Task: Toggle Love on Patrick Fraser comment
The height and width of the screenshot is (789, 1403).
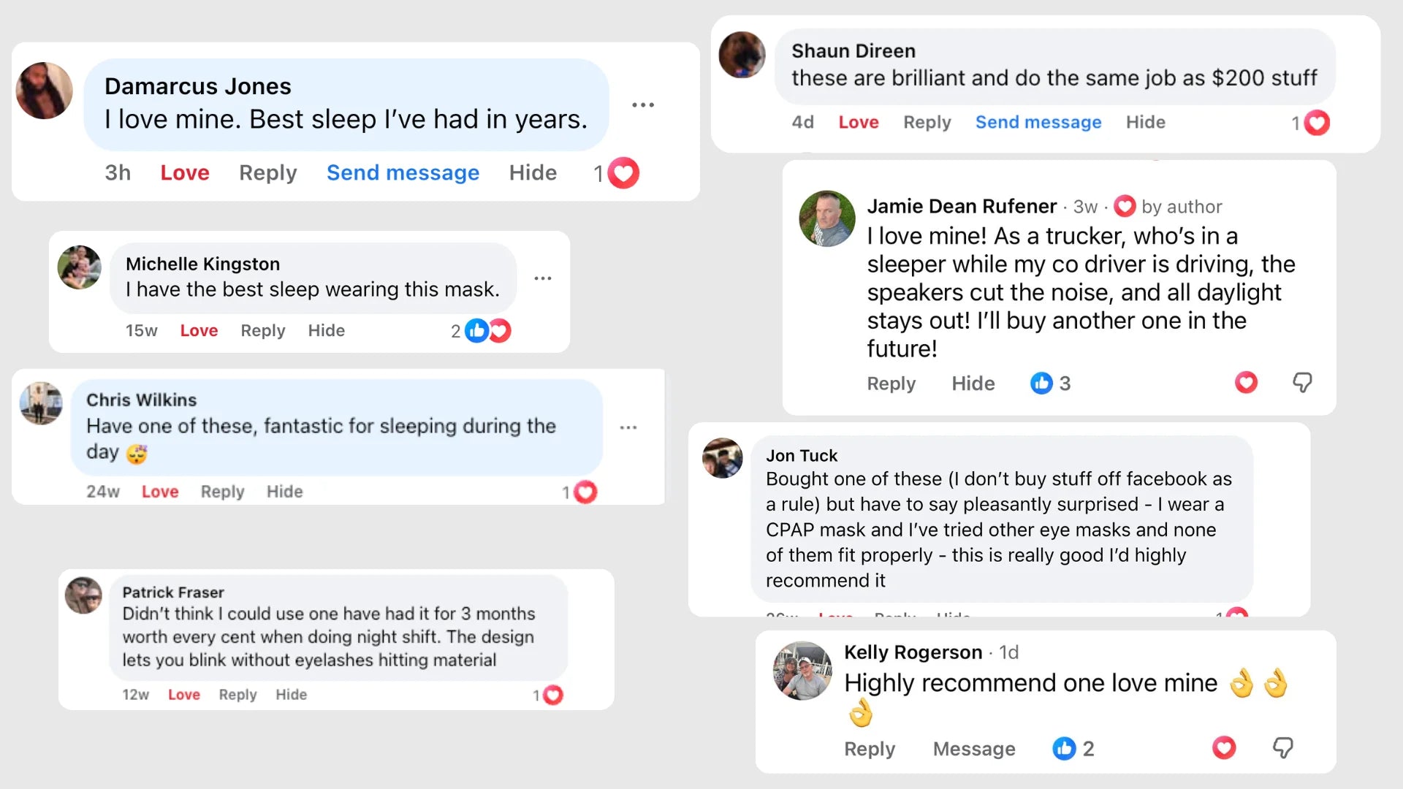Action: 184,695
